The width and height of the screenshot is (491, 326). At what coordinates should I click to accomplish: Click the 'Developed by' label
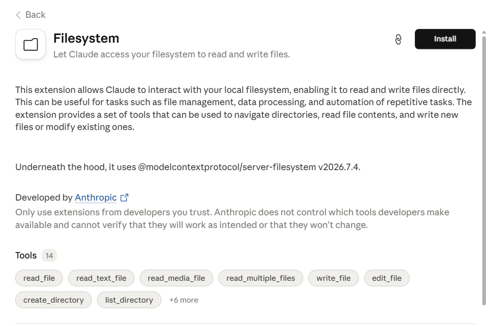[44, 198]
